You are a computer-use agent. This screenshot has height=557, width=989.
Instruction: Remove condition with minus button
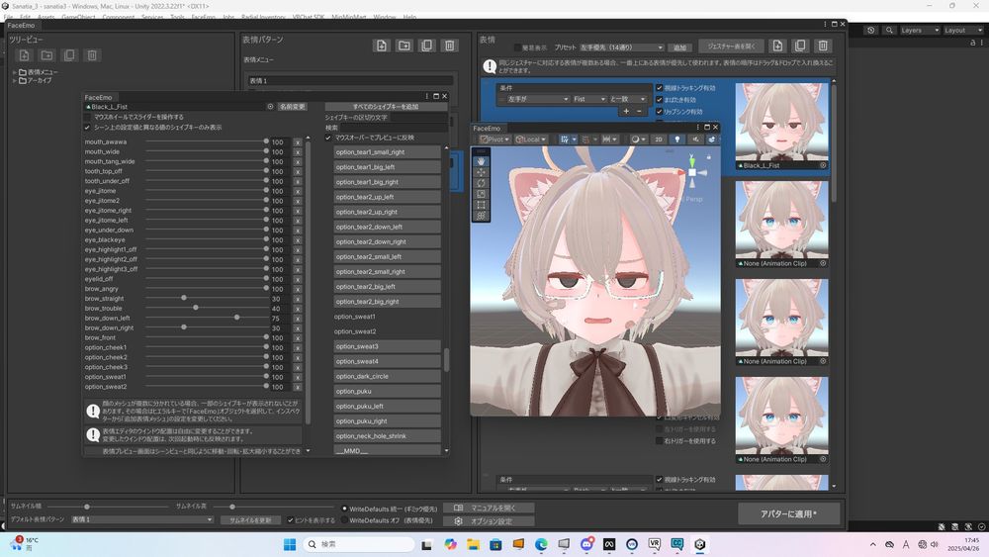point(639,111)
